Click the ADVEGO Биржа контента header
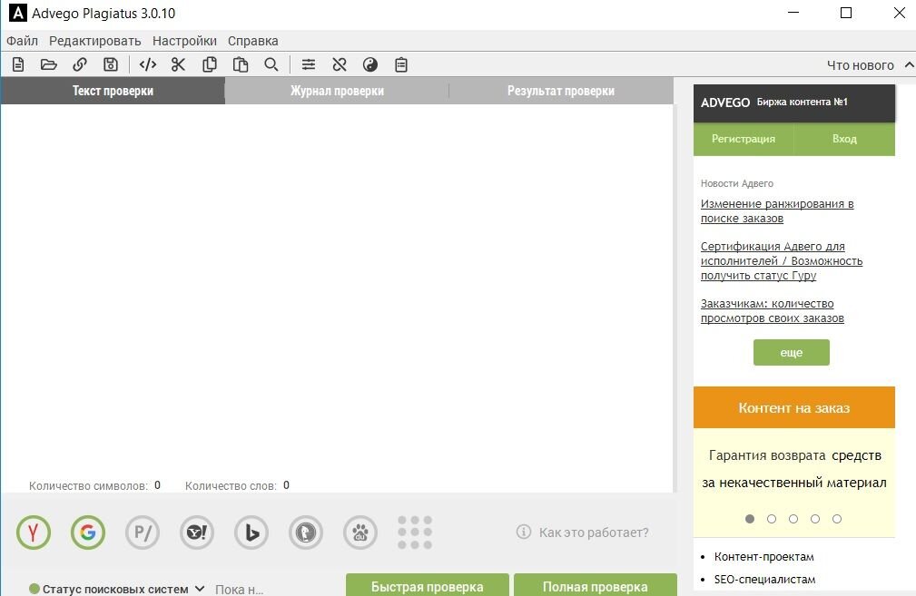 [794, 103]
